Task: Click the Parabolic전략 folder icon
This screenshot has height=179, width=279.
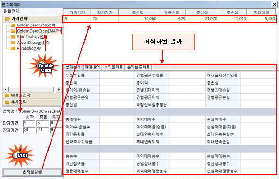Action: coord(13,48)
